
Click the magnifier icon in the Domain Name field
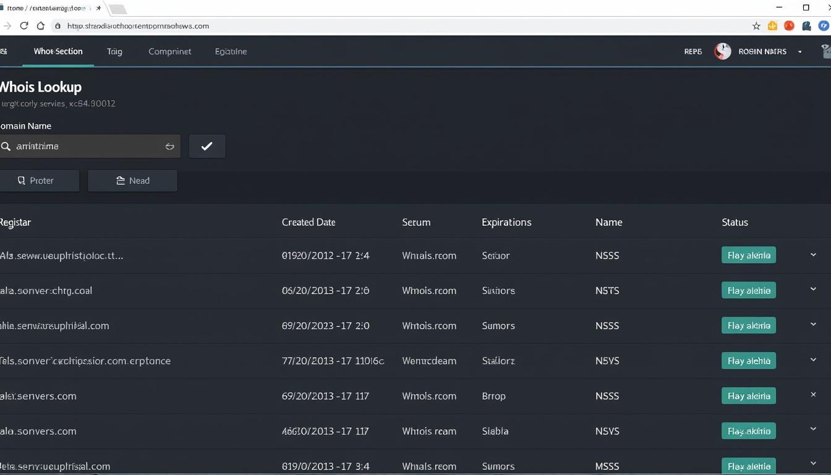click(6, 147)
